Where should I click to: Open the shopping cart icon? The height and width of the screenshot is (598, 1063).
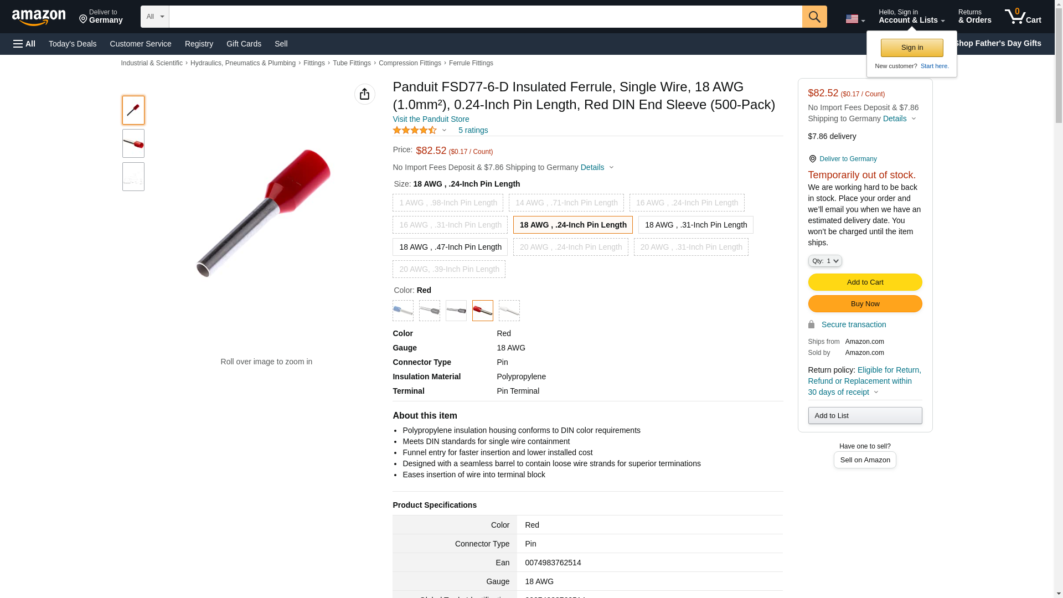[x=1023, y=17]
